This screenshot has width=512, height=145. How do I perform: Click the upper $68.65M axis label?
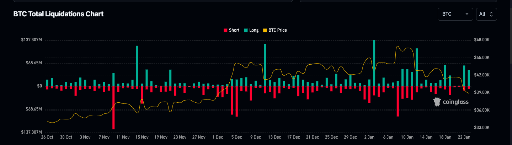pos(34,63)
